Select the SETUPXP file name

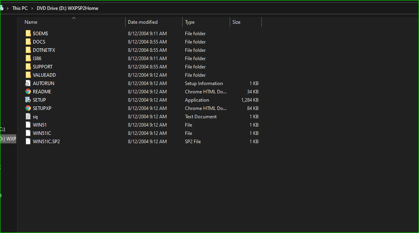click(x=42, y=108)
